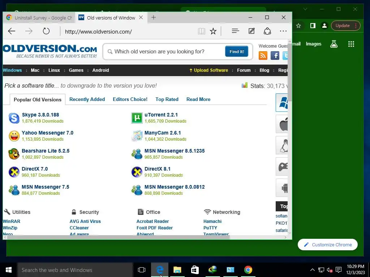
Task: Click the Apple platform sidebar icon
Action: click(282, 124)
